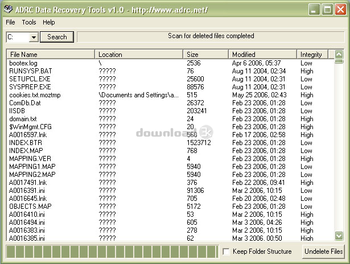The image size is (350, 264).
Task: Close the ADRC window
Action: [x=340, y=10]
